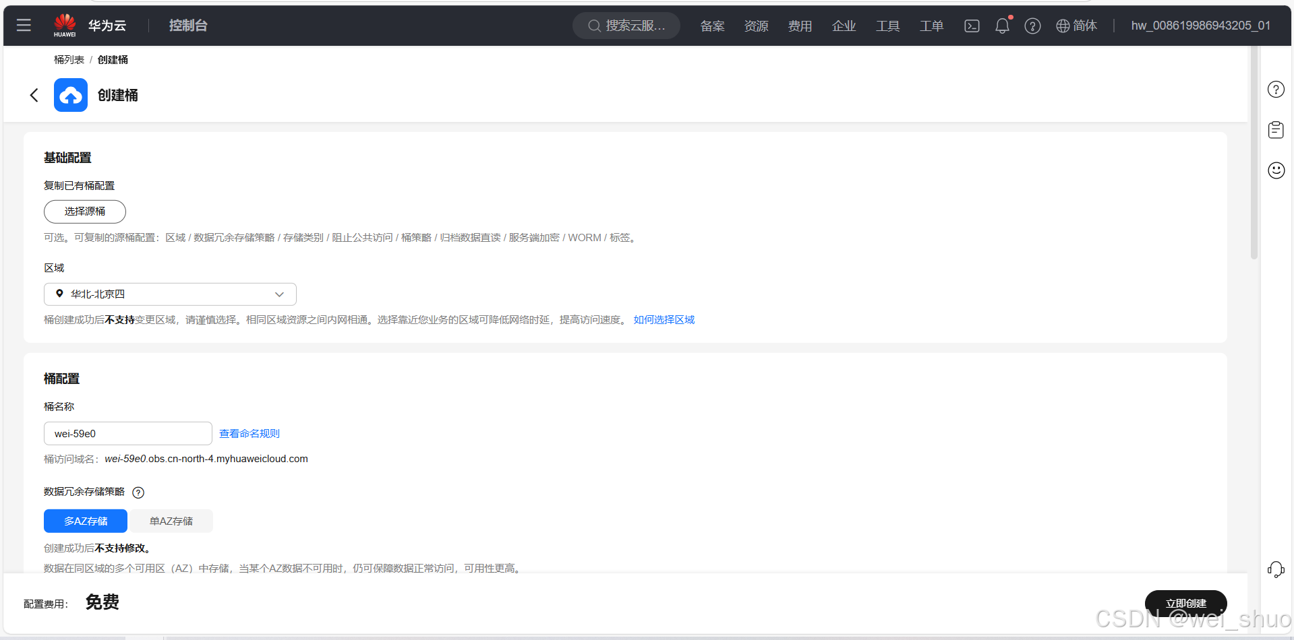Open the sidebar help question icon
The width and height of the screenshot is (1294, 640).
coord(1276,90)
